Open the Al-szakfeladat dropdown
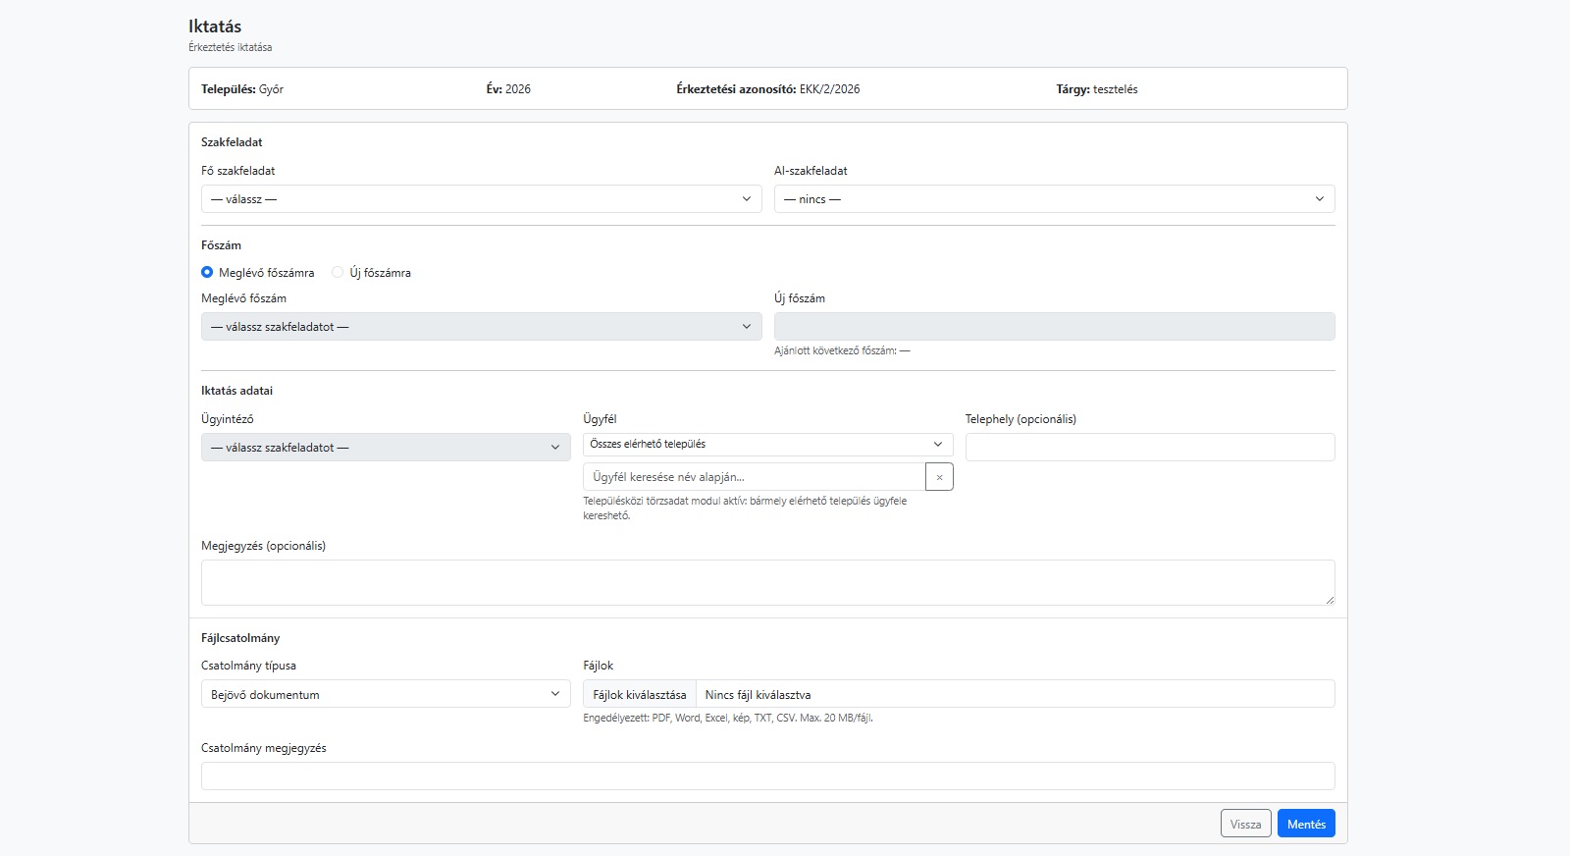Screen dimensions: 1570x856 click(1054, 199)
